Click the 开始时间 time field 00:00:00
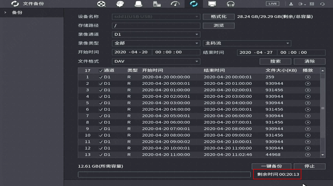Viewport: 333px width, 186px height. pyautogui.click(x=176, y=52)
